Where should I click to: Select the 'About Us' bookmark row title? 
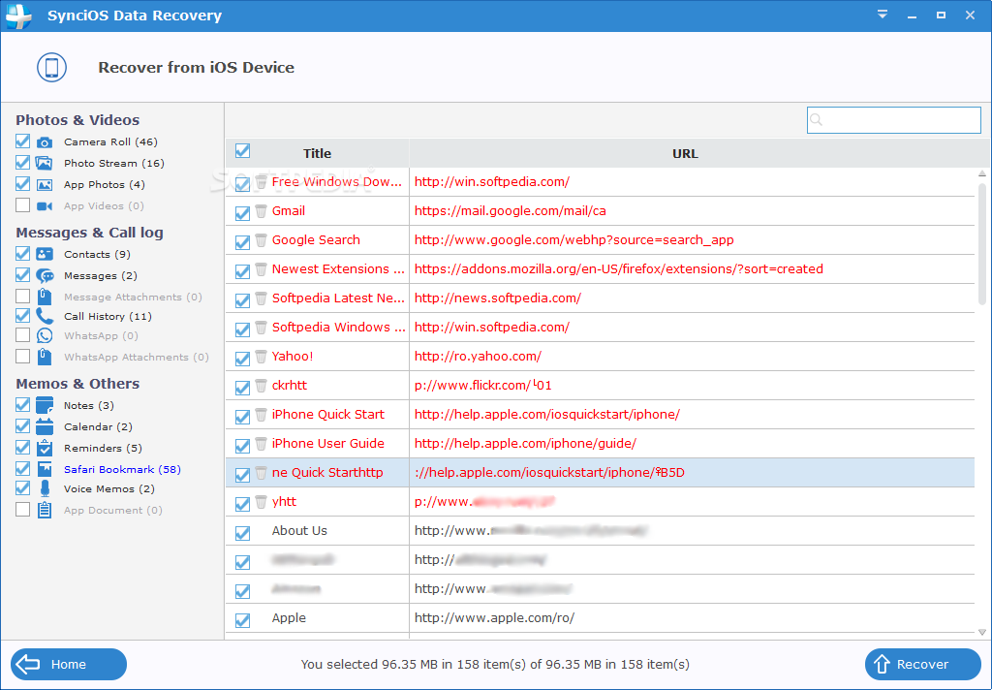(x=299, y=531)
